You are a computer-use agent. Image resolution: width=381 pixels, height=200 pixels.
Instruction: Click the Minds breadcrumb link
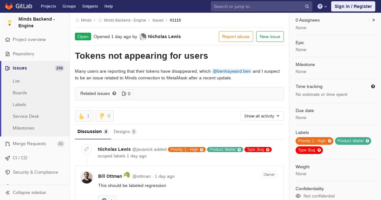(86, 20)
